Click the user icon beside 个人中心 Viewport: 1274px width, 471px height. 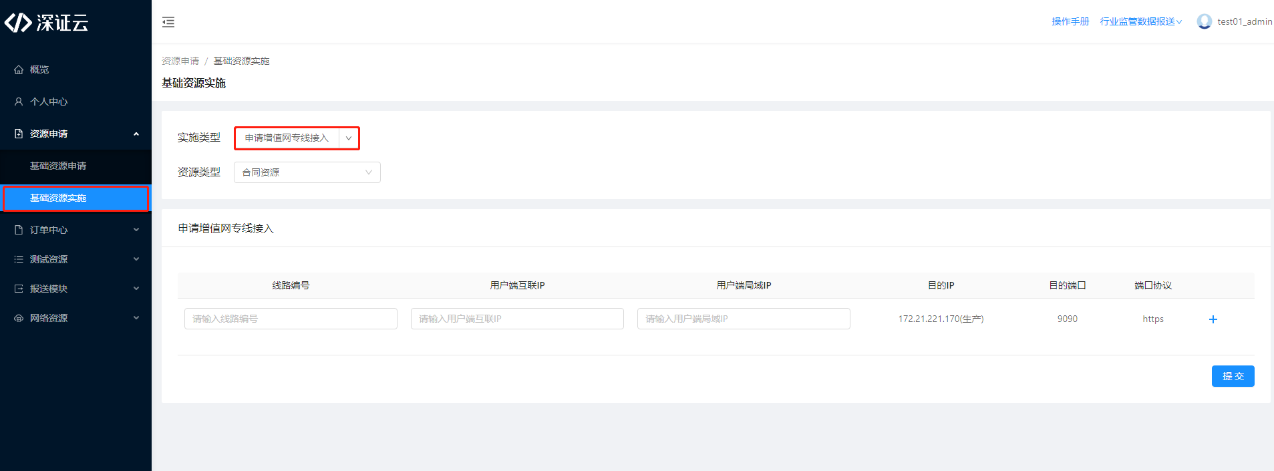tap(19, 102)
